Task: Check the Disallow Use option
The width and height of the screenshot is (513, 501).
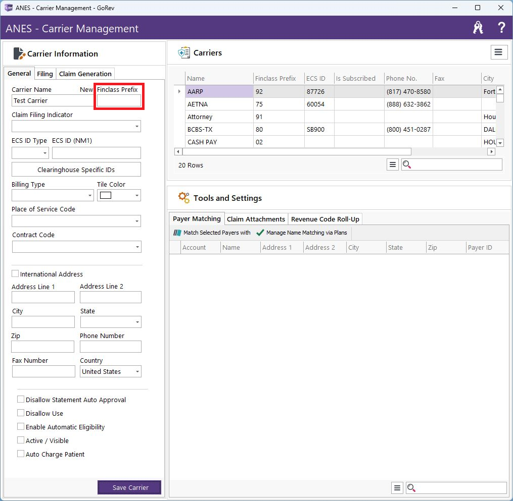Action: 21,413
